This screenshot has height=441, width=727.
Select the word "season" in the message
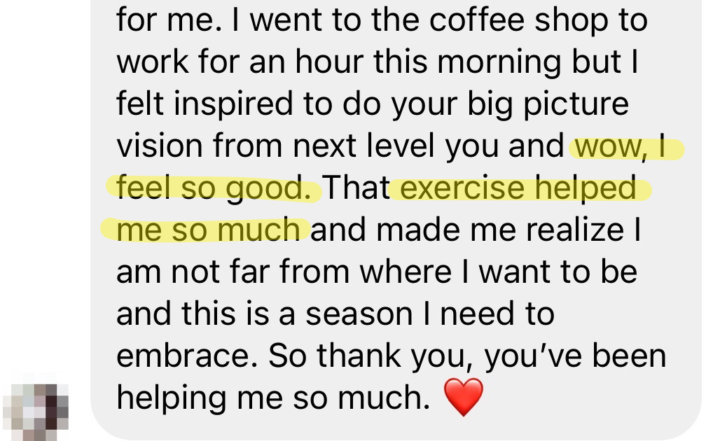[359, 314]
